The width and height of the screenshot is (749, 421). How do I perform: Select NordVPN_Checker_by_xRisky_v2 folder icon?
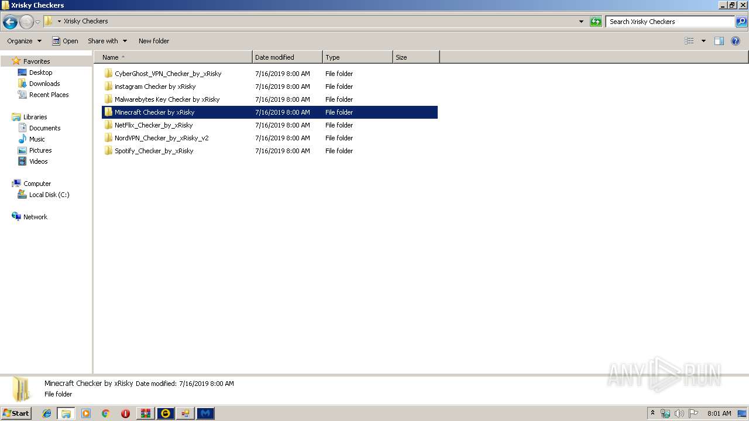(108, 138)
